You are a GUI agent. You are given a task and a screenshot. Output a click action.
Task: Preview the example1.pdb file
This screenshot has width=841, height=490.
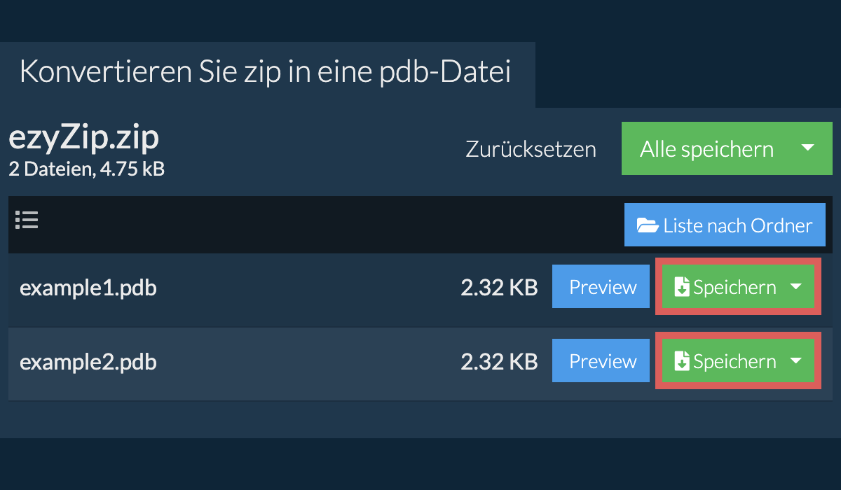[x=602, y=288]
